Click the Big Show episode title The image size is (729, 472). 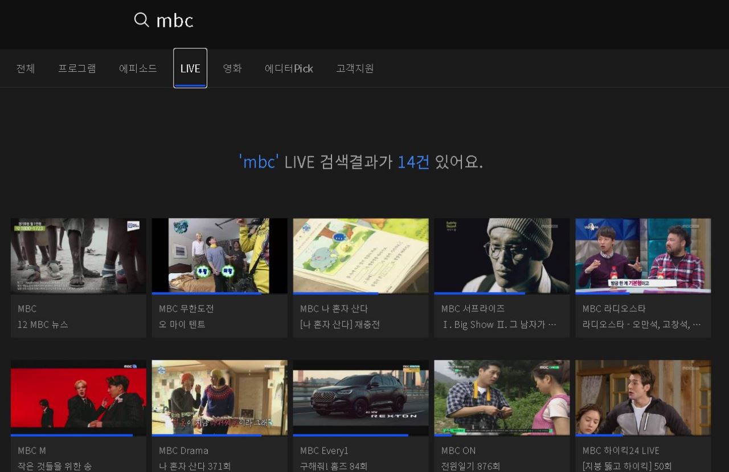point(498,324)
